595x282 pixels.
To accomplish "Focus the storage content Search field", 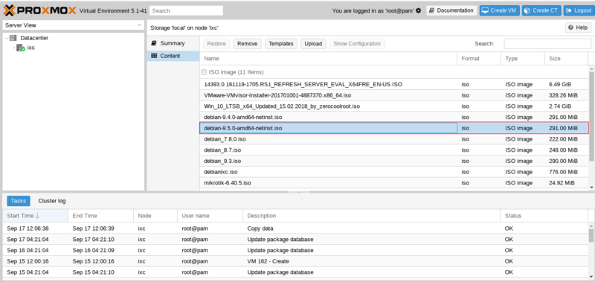I will [547, 44].
